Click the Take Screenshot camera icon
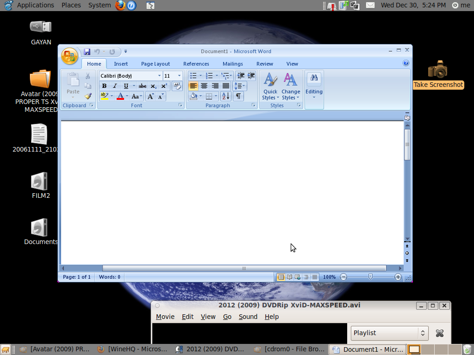The image size is (474, 355). click(x=438, y=69)
